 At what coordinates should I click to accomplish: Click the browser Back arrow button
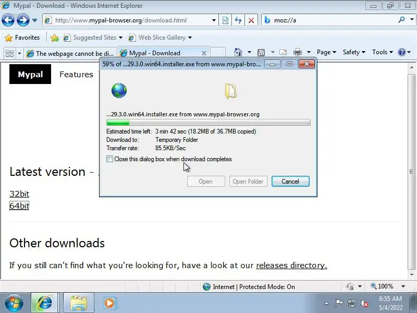8,20
